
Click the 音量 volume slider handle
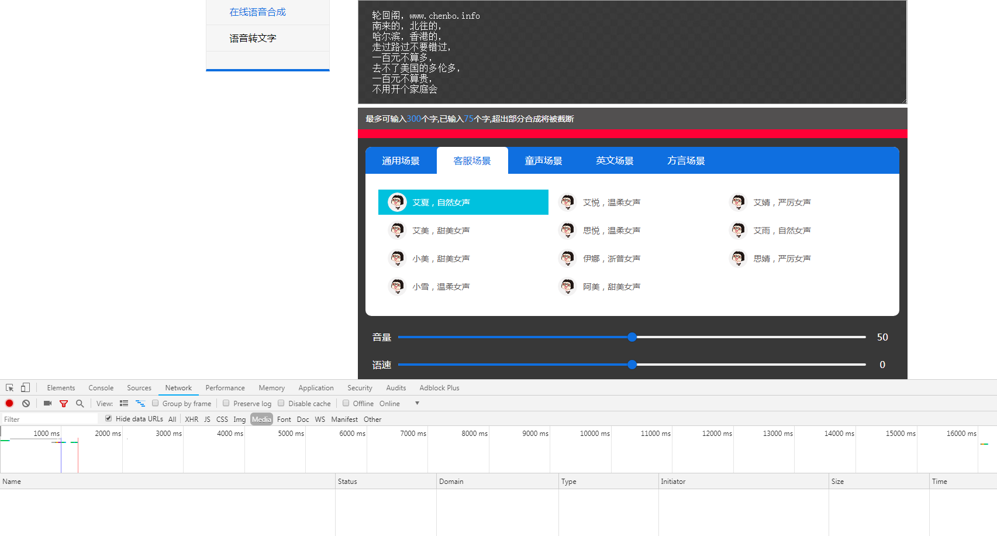pos(632,337)
